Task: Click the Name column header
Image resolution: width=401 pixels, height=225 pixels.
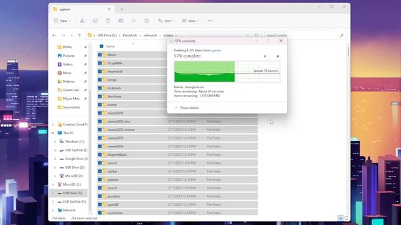Action: [110, 46]
